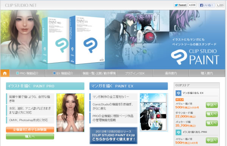Screen dimensions: 227x146
Task: Click the PAINT EX product box image
Action: point(87,40)
